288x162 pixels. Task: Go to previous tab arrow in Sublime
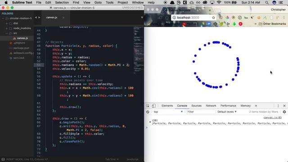click(x=36, y=18)
